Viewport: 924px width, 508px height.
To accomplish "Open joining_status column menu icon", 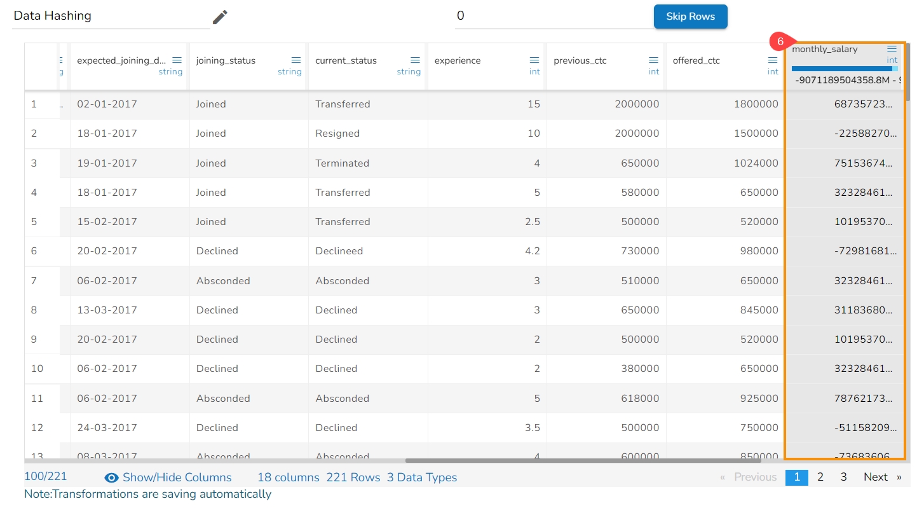I will 296,60.
